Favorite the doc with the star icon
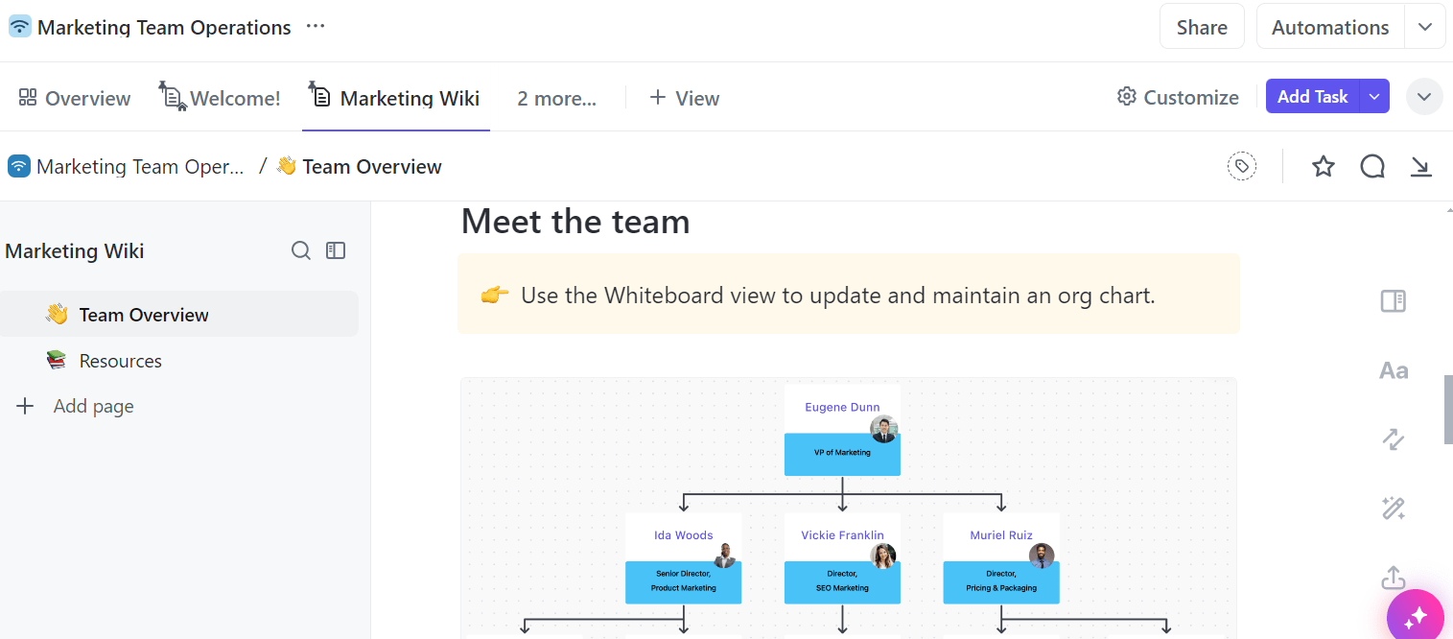 point(1324,166)
